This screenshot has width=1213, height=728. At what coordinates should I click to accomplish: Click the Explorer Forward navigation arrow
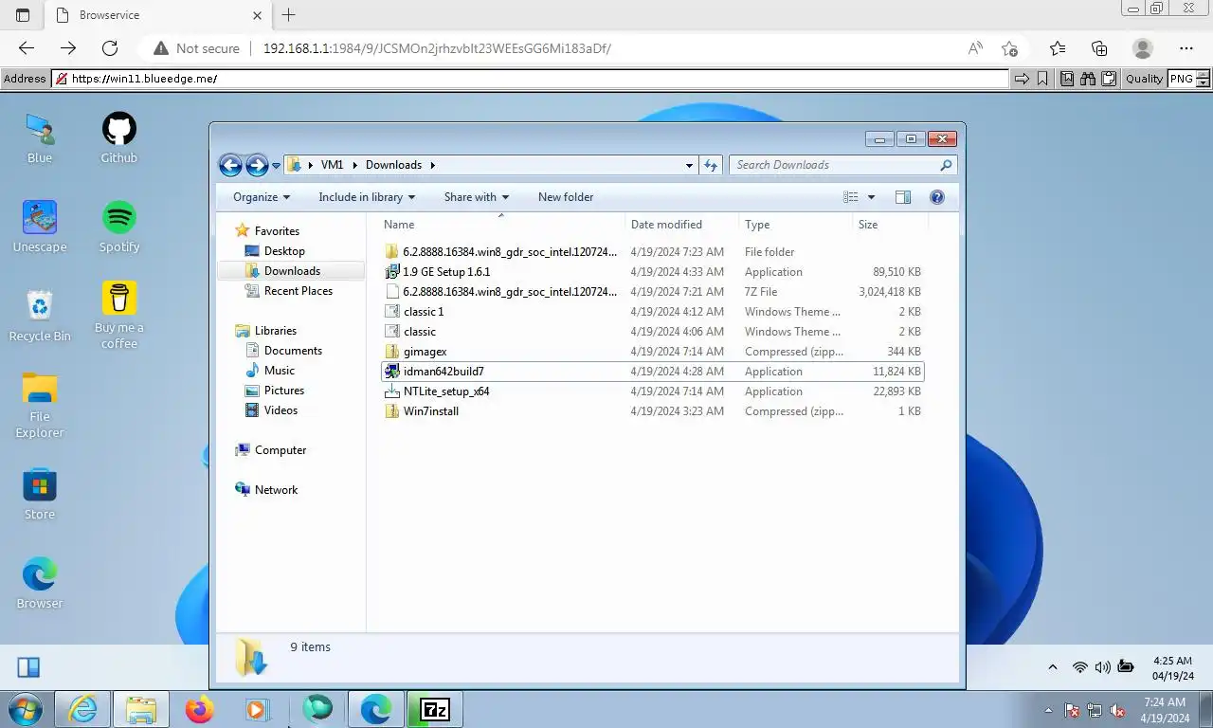tap(257, 165)
